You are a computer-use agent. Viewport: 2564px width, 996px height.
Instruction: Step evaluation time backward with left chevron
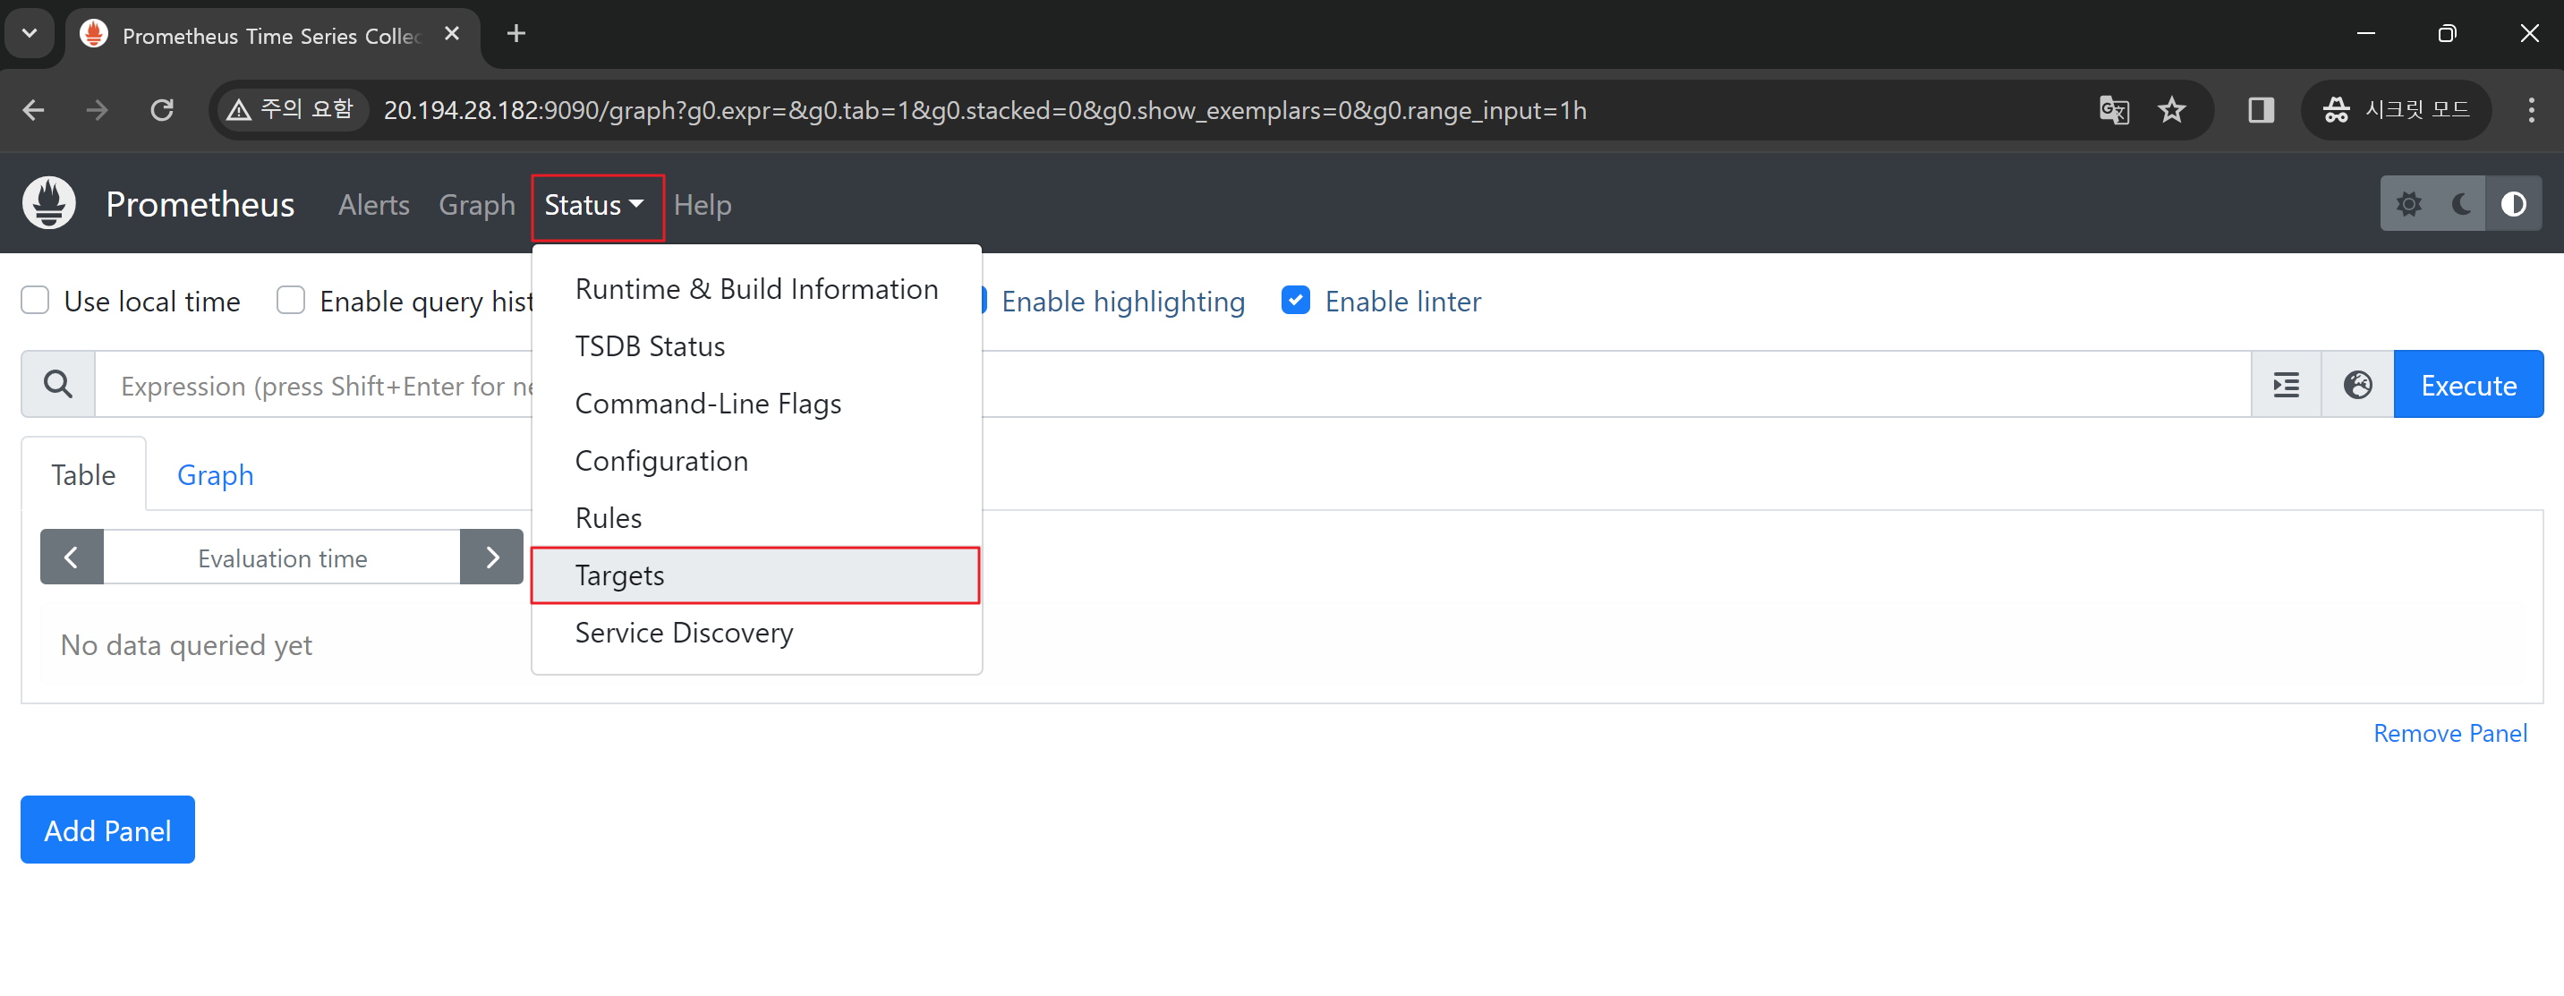tap(72, 558)
